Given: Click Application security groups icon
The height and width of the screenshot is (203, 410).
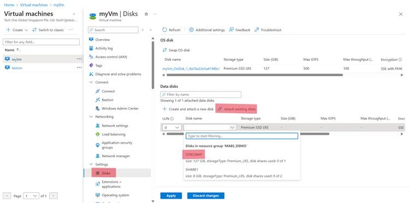Looking at the screenshot, I should coord(98,145).
